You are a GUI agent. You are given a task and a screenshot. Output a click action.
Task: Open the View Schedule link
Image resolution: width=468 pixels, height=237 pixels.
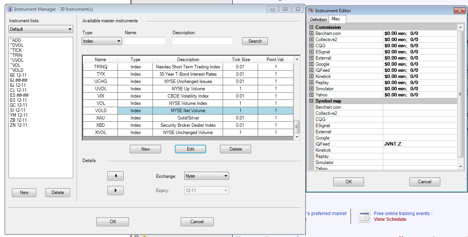point(390,219)
